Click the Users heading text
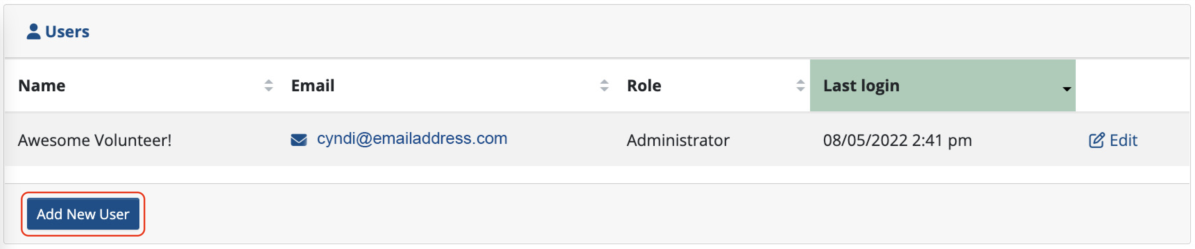This screenshot has width=1195, height=249. (67, 31)
